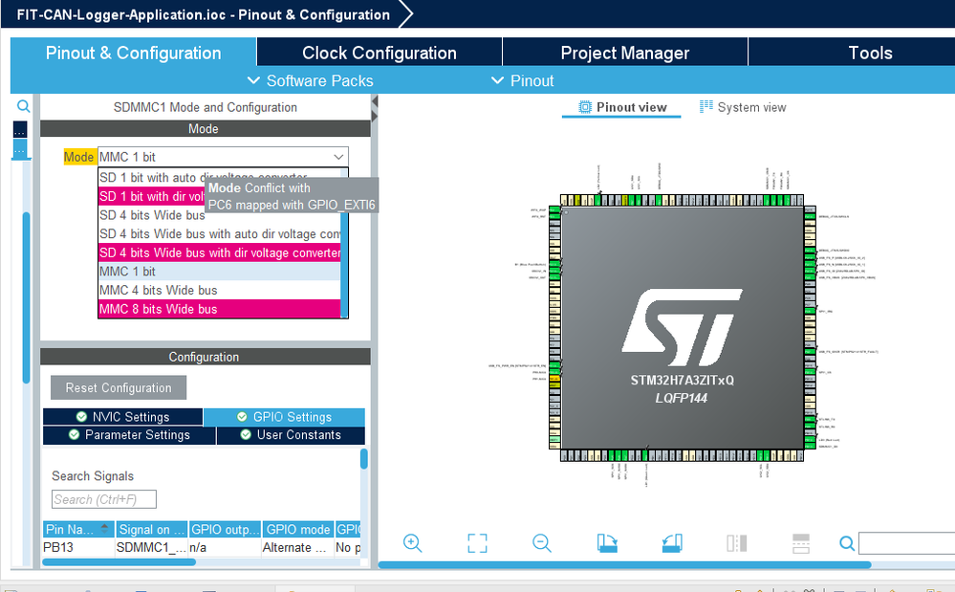
Task: Go to the Tools tab
Action: point(870,53)
